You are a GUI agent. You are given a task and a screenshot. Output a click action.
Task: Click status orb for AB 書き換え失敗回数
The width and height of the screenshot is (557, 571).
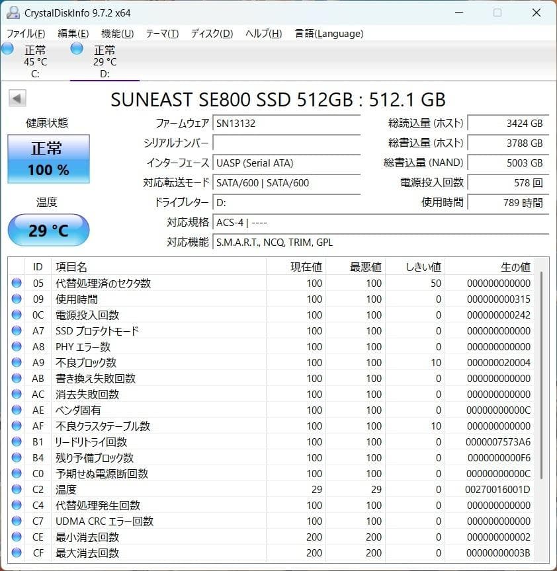pyautogui.click(x=17, y=378)
